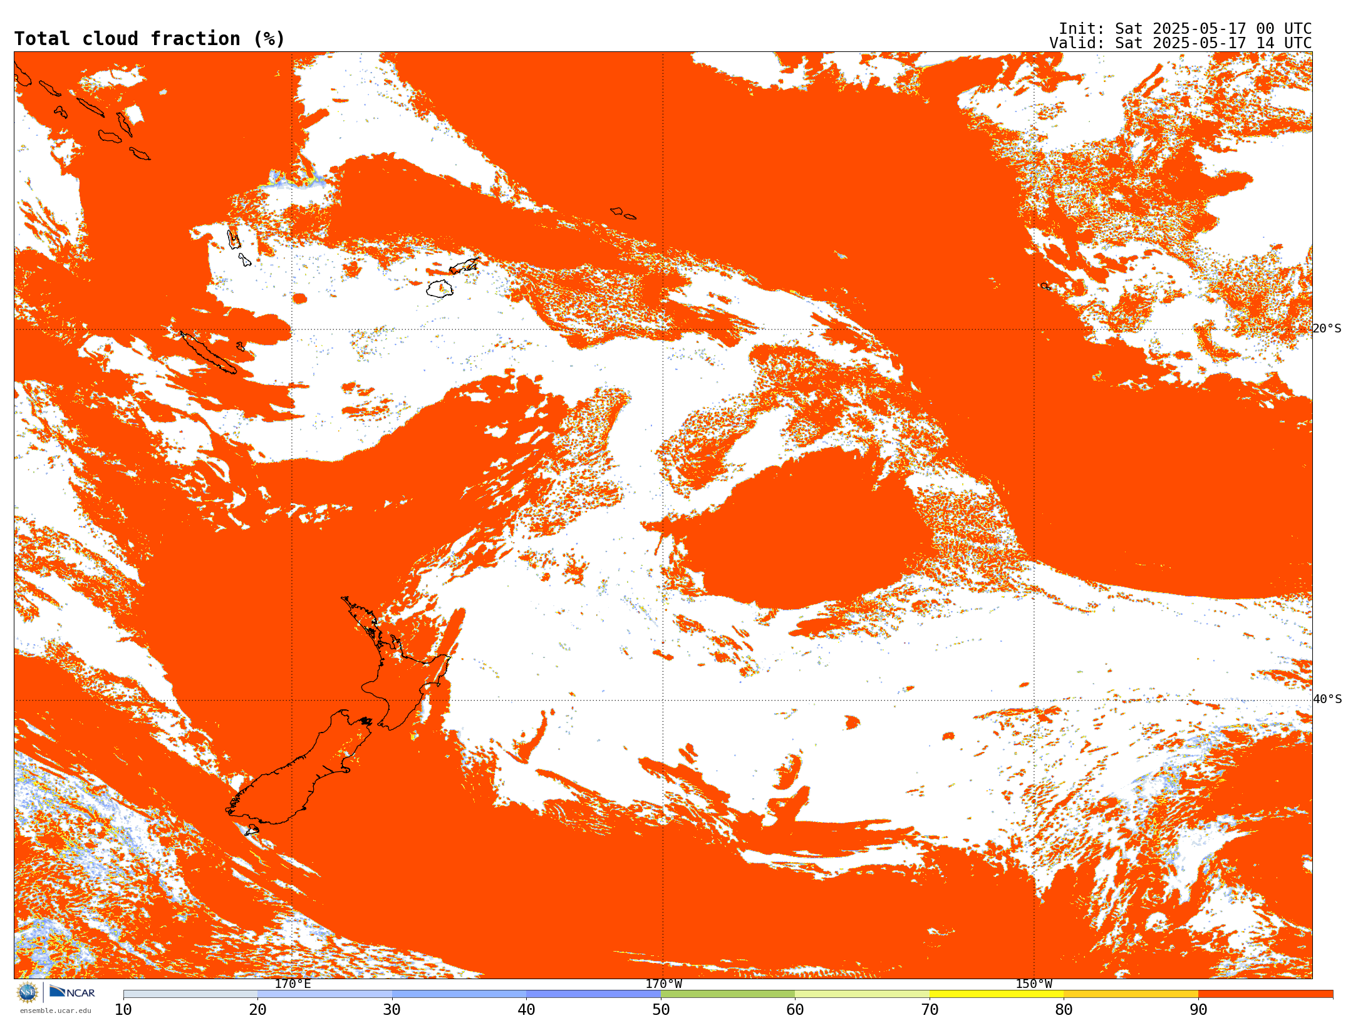Click the colorbar label 80
The width and height of the screenshot is (1353, 1018).
click(1064, 1010)
